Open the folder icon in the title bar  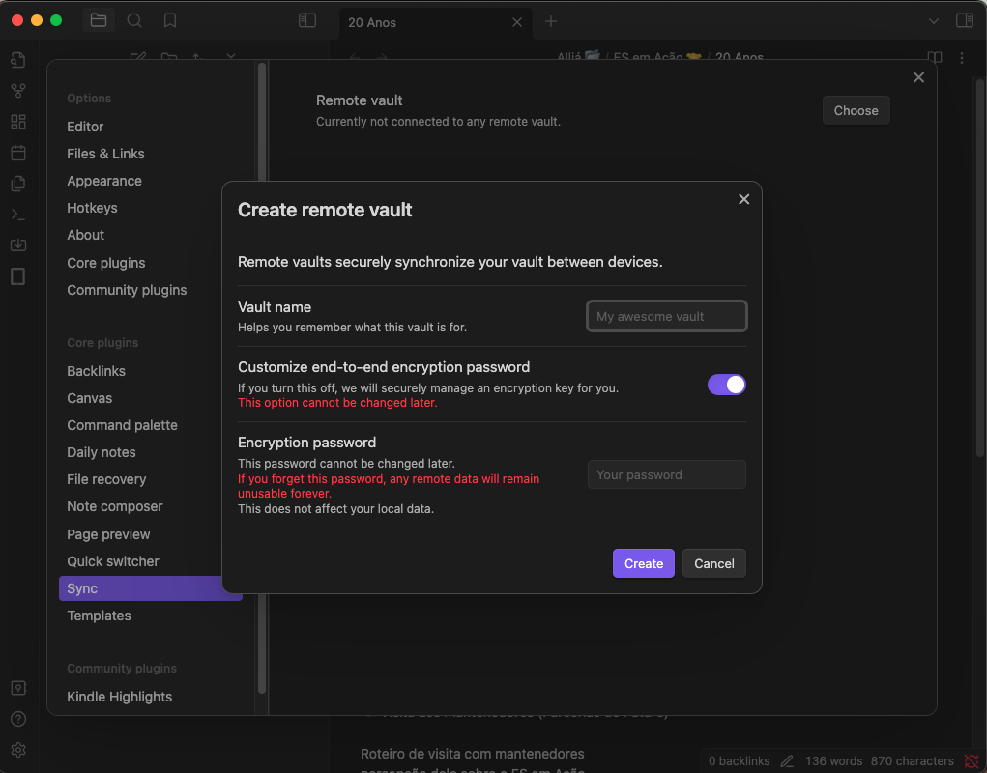point(99,19)
